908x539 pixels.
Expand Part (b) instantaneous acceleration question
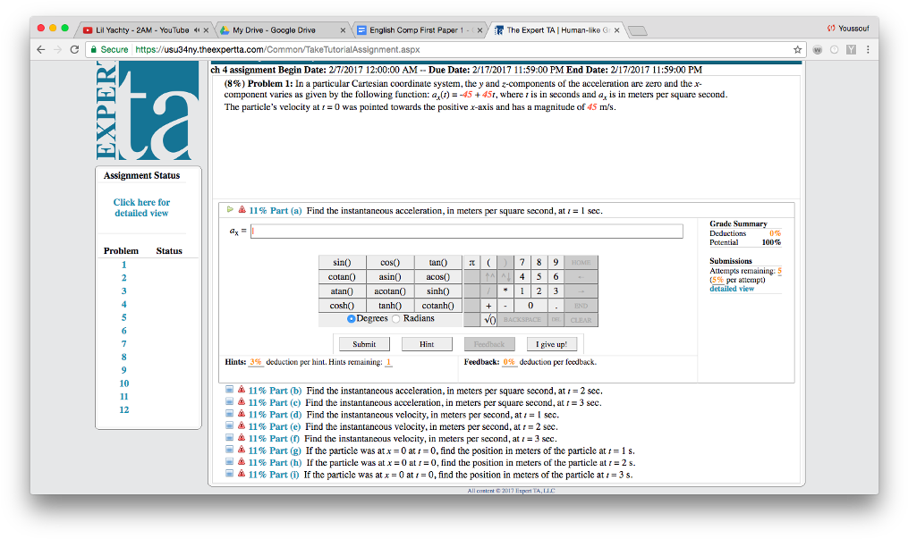[x=230, y=391]
